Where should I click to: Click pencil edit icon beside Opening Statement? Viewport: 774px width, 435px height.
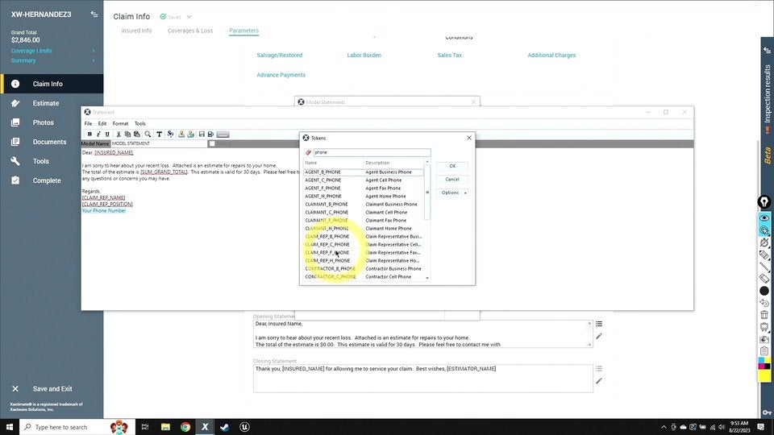(599, 336)
